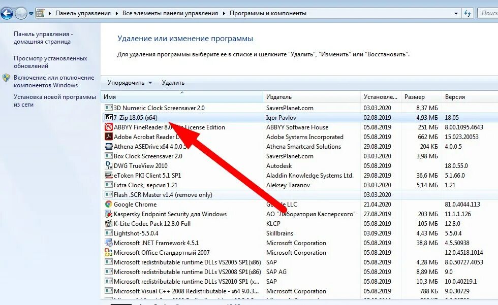This screenshot has width=498, height=305.
Task: Click the ABBYY FineReader icon
Action: coord(109,127)
